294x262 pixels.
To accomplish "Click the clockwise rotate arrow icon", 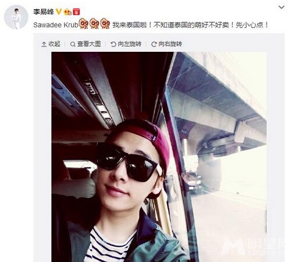I will [x=154, y=44].
